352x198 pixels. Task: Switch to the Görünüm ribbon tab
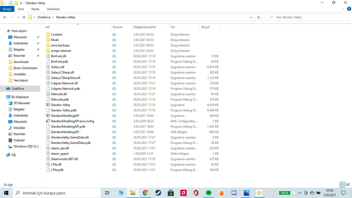53,9
